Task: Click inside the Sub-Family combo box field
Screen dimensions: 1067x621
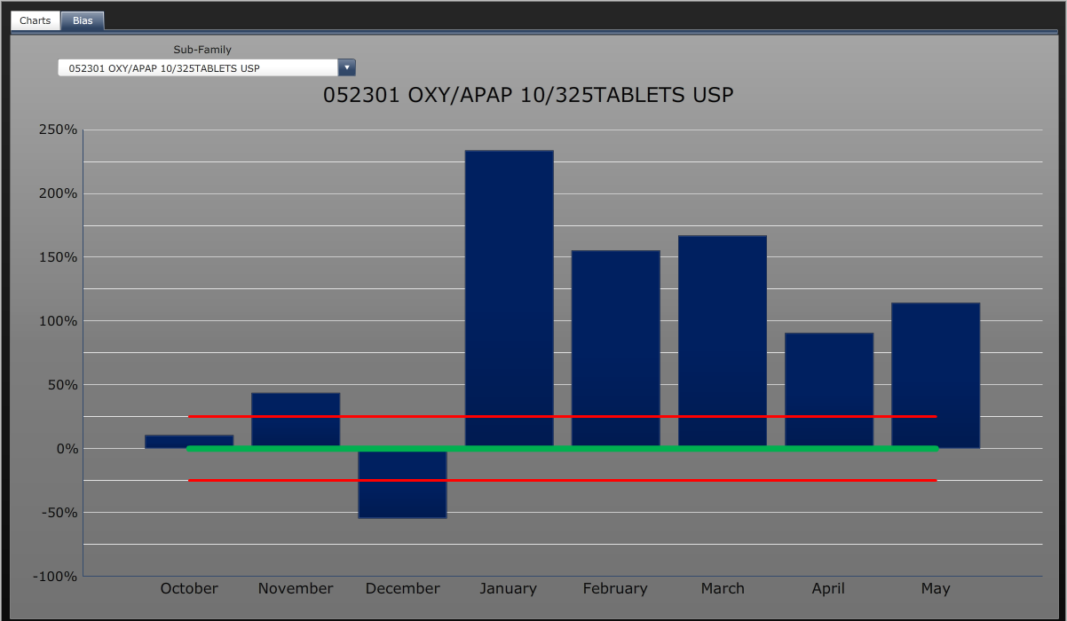Action: [x=195, y=67]
